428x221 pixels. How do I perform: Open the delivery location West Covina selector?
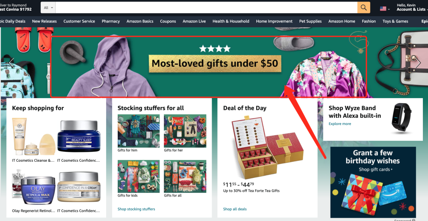[16, 8]
